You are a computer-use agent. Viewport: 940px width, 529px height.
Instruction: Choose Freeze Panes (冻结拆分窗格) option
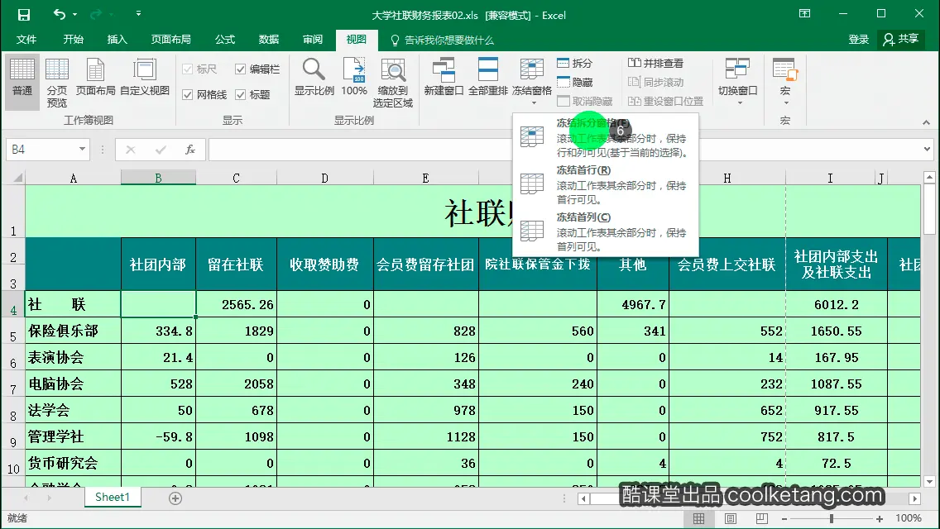[606, 137]
